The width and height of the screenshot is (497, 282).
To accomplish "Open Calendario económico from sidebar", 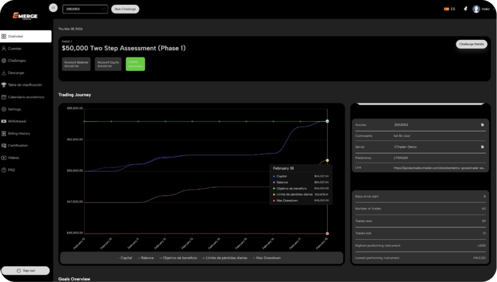I will 29,97.
